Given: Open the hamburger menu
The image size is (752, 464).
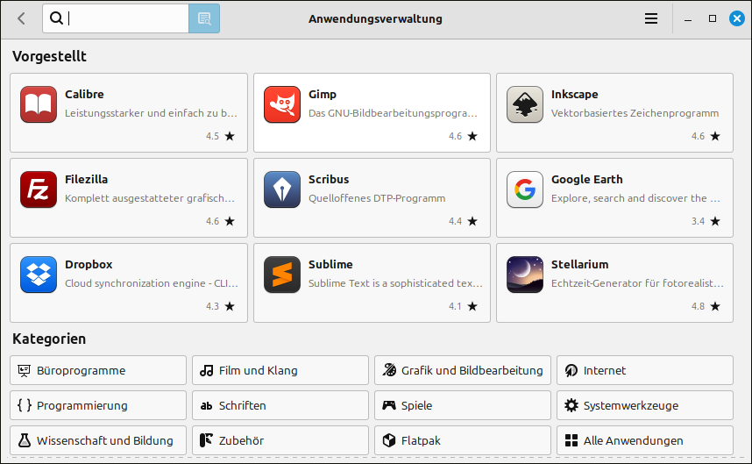Looking at the screenshot, I should [651, 18].
